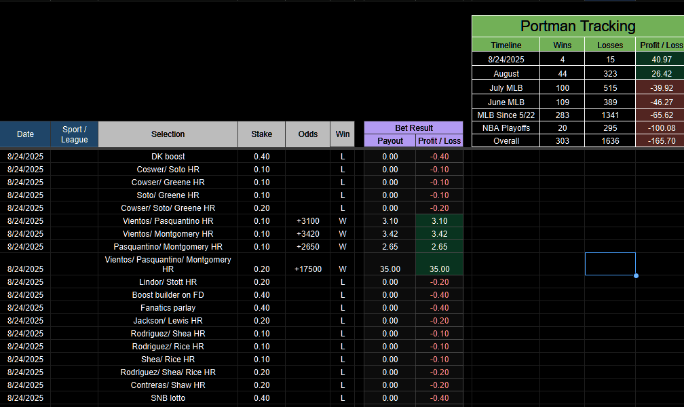684x407 pixels.
Task: Select the Win column header
Action: pos(343,134)
